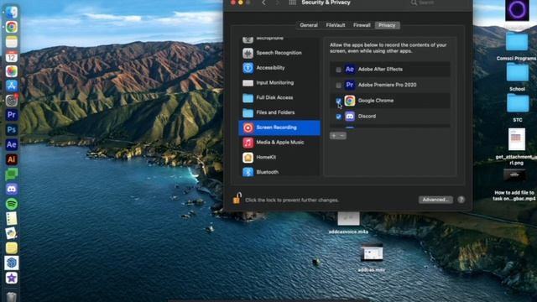Viewport: 537px width, 302px height.
Task: Select the Privacy tab
Action: pyautogui.click(x=387, y=25)
